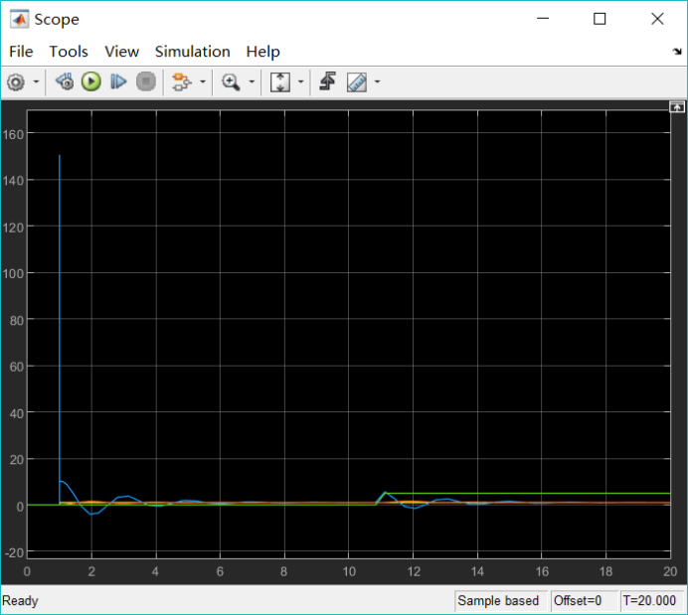Viewport: 688px width, 615px height.
Task: Click the Highlight Simulink block icon
Action: (x=182, y=82)
